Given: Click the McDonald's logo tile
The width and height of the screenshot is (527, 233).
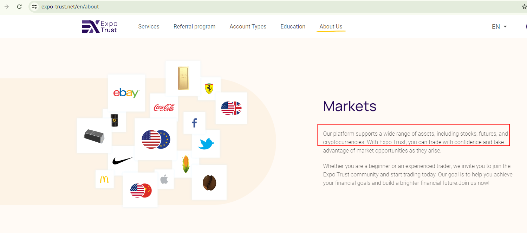Looking at the screenshot, I should point(104,179).
